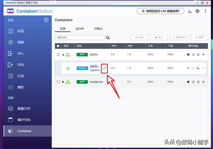Open settings gear icon
Viewport: 213px width, 149px height.
[x=197, y=11]
